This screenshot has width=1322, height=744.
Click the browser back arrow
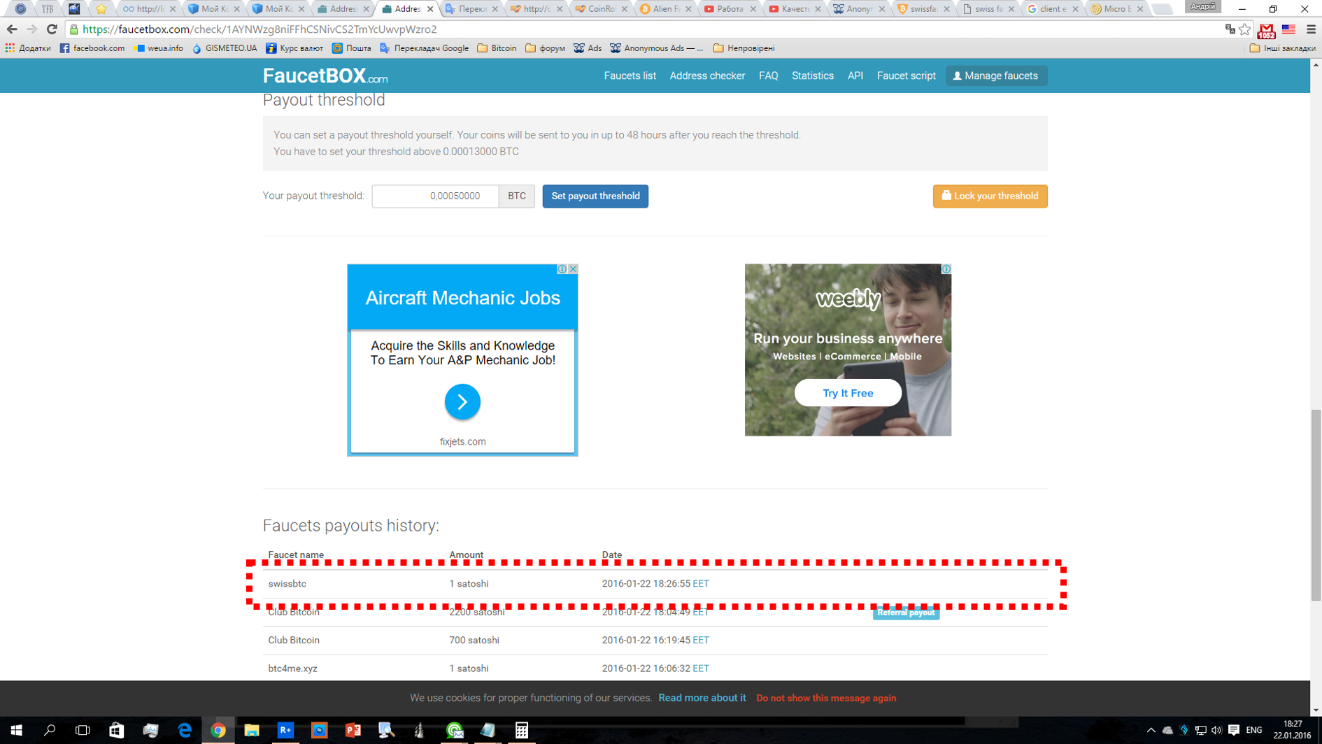coord(12,29)
